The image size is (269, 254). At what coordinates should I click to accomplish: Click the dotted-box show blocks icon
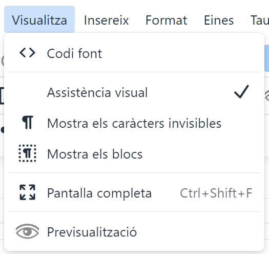28,153
